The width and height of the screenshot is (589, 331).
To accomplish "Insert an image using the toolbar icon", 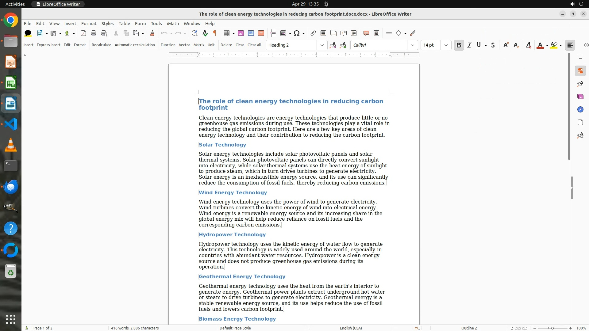I will click(x=241, y=33).
